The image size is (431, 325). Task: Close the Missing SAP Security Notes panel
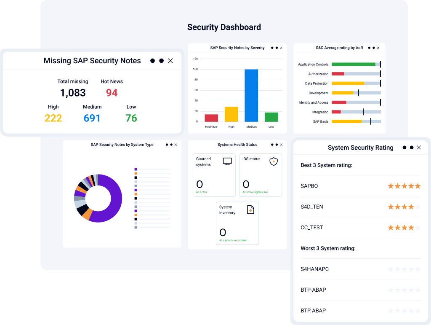click(170, 61)
